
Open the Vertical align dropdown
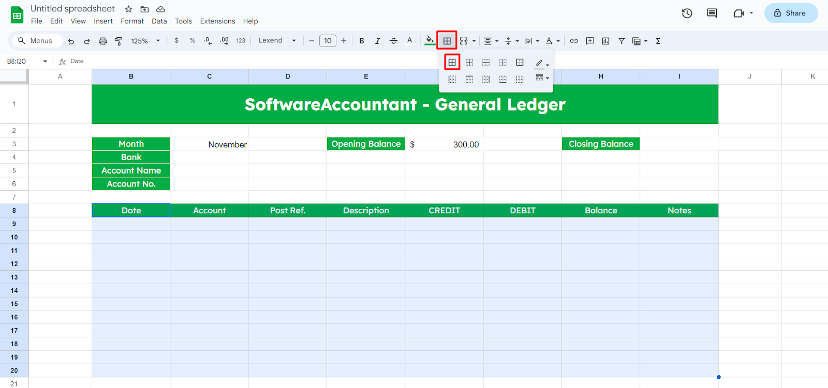click(x=511, y=41)
